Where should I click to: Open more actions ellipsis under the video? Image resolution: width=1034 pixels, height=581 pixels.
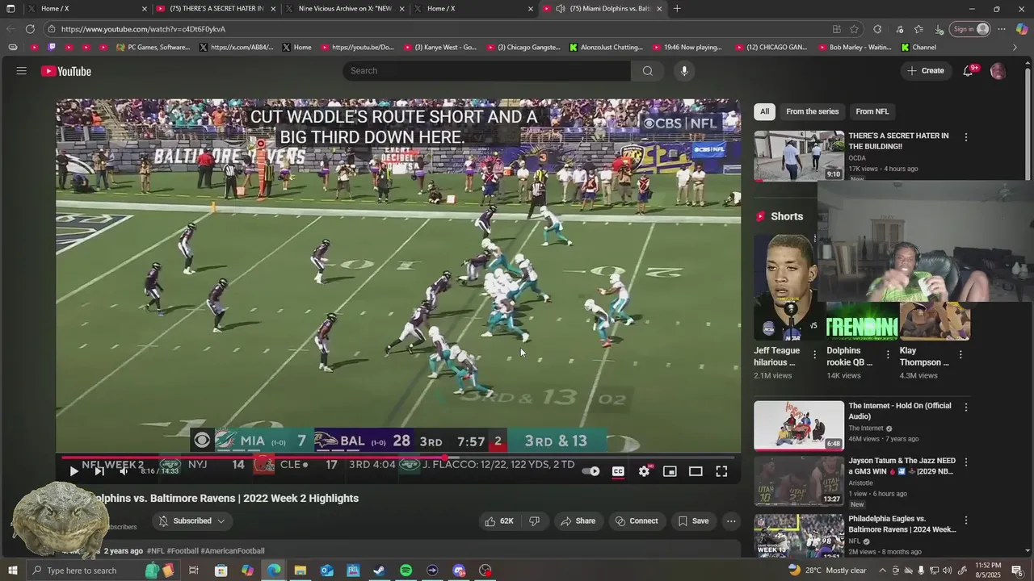click(x=731, y=521)
